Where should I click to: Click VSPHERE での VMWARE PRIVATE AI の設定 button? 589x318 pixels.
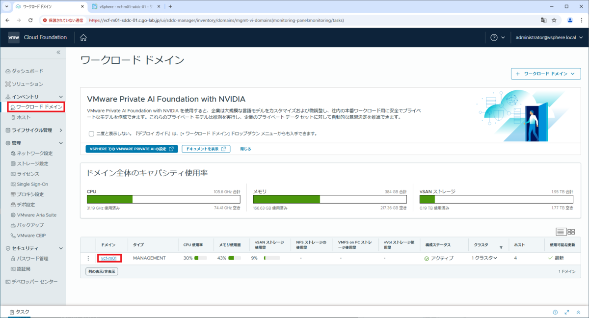pyautogui.click(x=132, y=149)
